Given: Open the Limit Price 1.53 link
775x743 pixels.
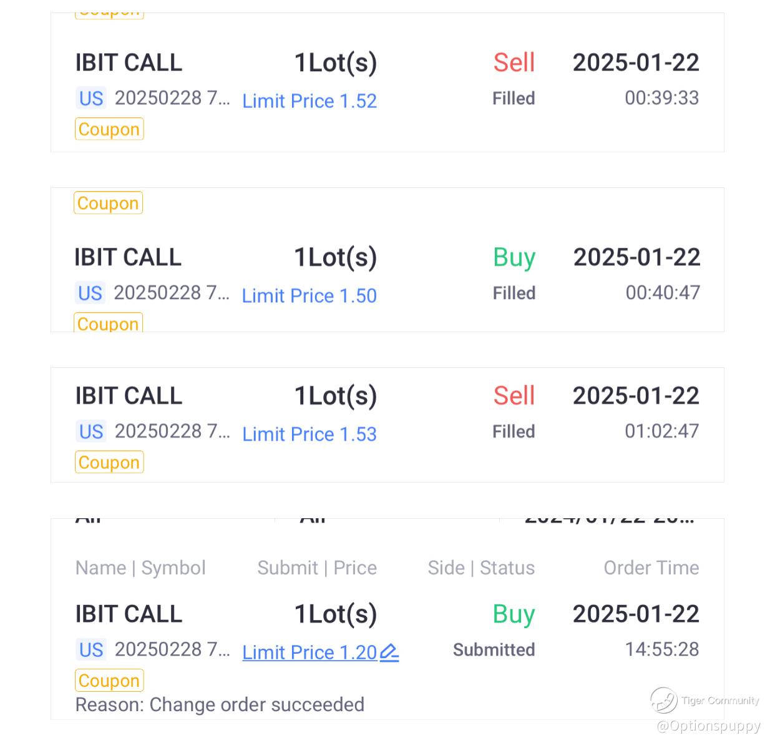Looking at the screenshot, I should [x=310, y=435].
